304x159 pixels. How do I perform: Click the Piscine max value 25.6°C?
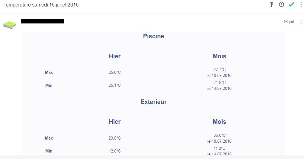[x=115, y=73]
